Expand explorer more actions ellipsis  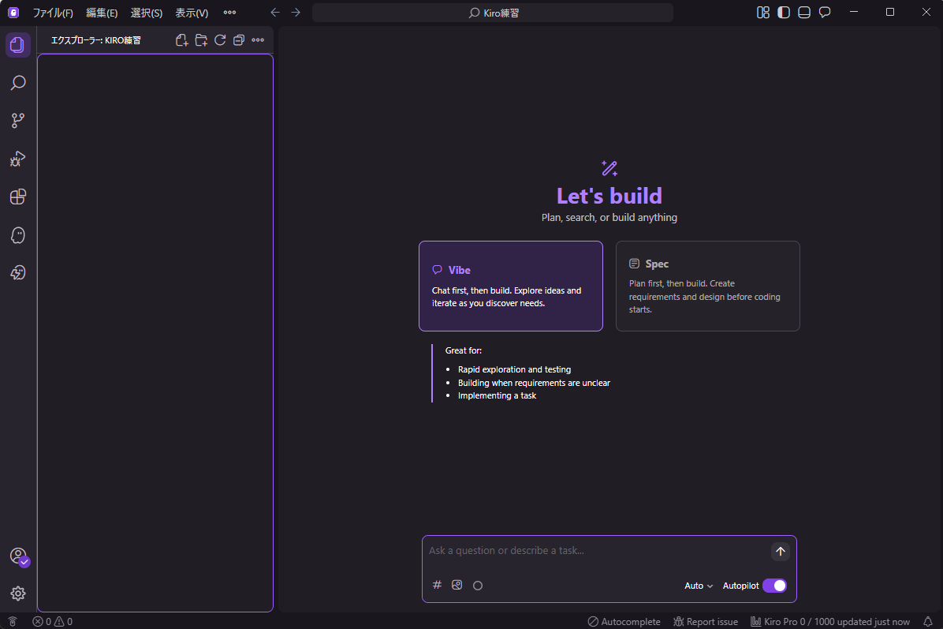pyautogui.click(x=258, y=40)
